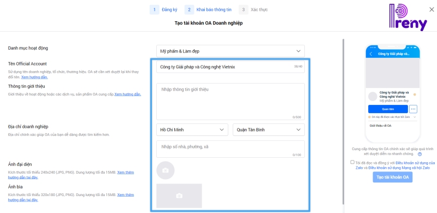437x213 pixels.
Task: Click the Tạo tài khoản OA button
Action: point(392,177)
